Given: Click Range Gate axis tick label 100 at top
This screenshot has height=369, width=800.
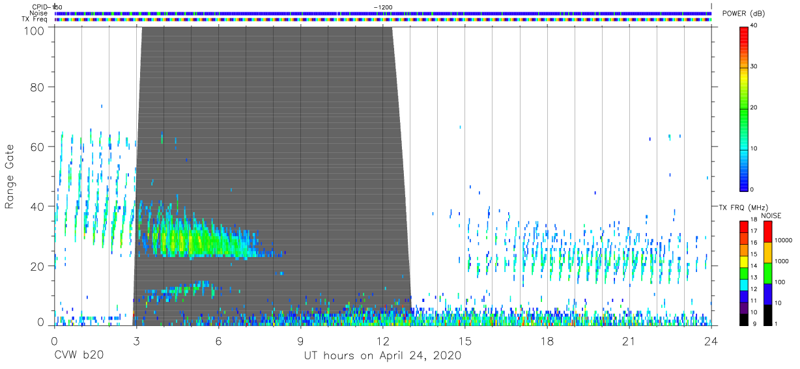Looking at the screenshot, I should coord(34,31).
